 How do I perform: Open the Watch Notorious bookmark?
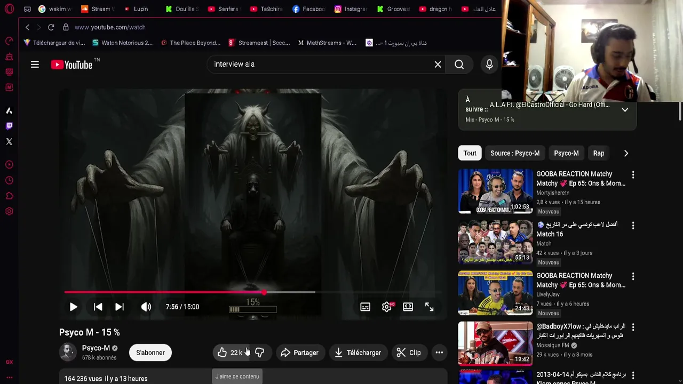coord(122,43)
